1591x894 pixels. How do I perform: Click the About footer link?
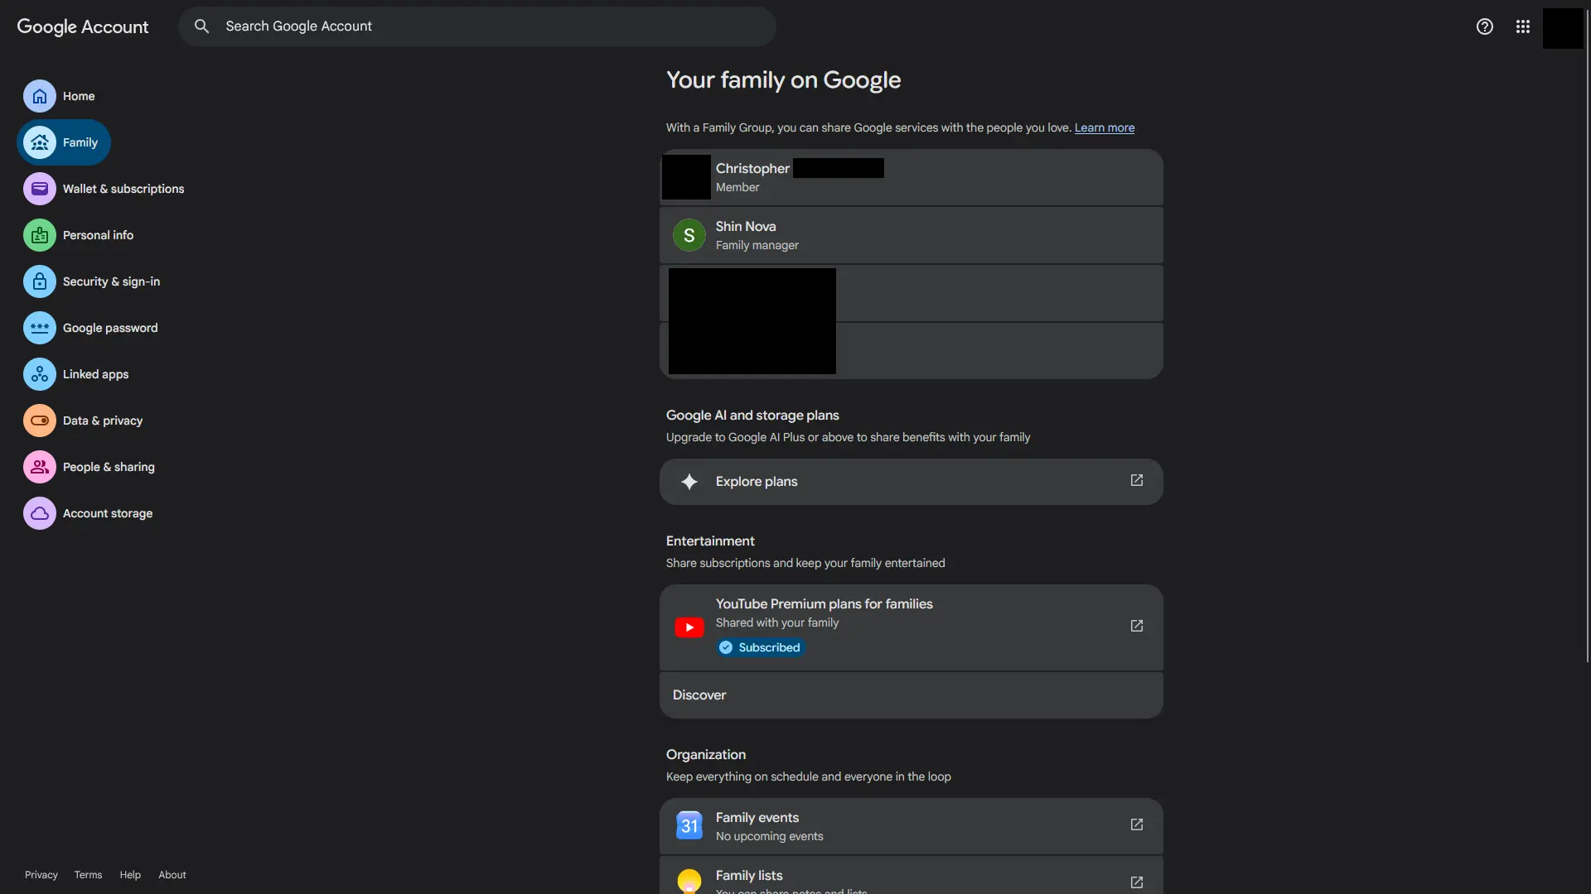tap(172, 875)
